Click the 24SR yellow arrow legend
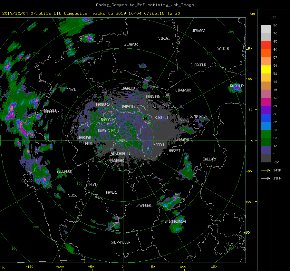290x271 pixels. [266, 170]
